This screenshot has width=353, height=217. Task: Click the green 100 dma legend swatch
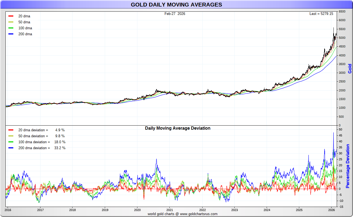pyautogui.click(x=11, y=28)
